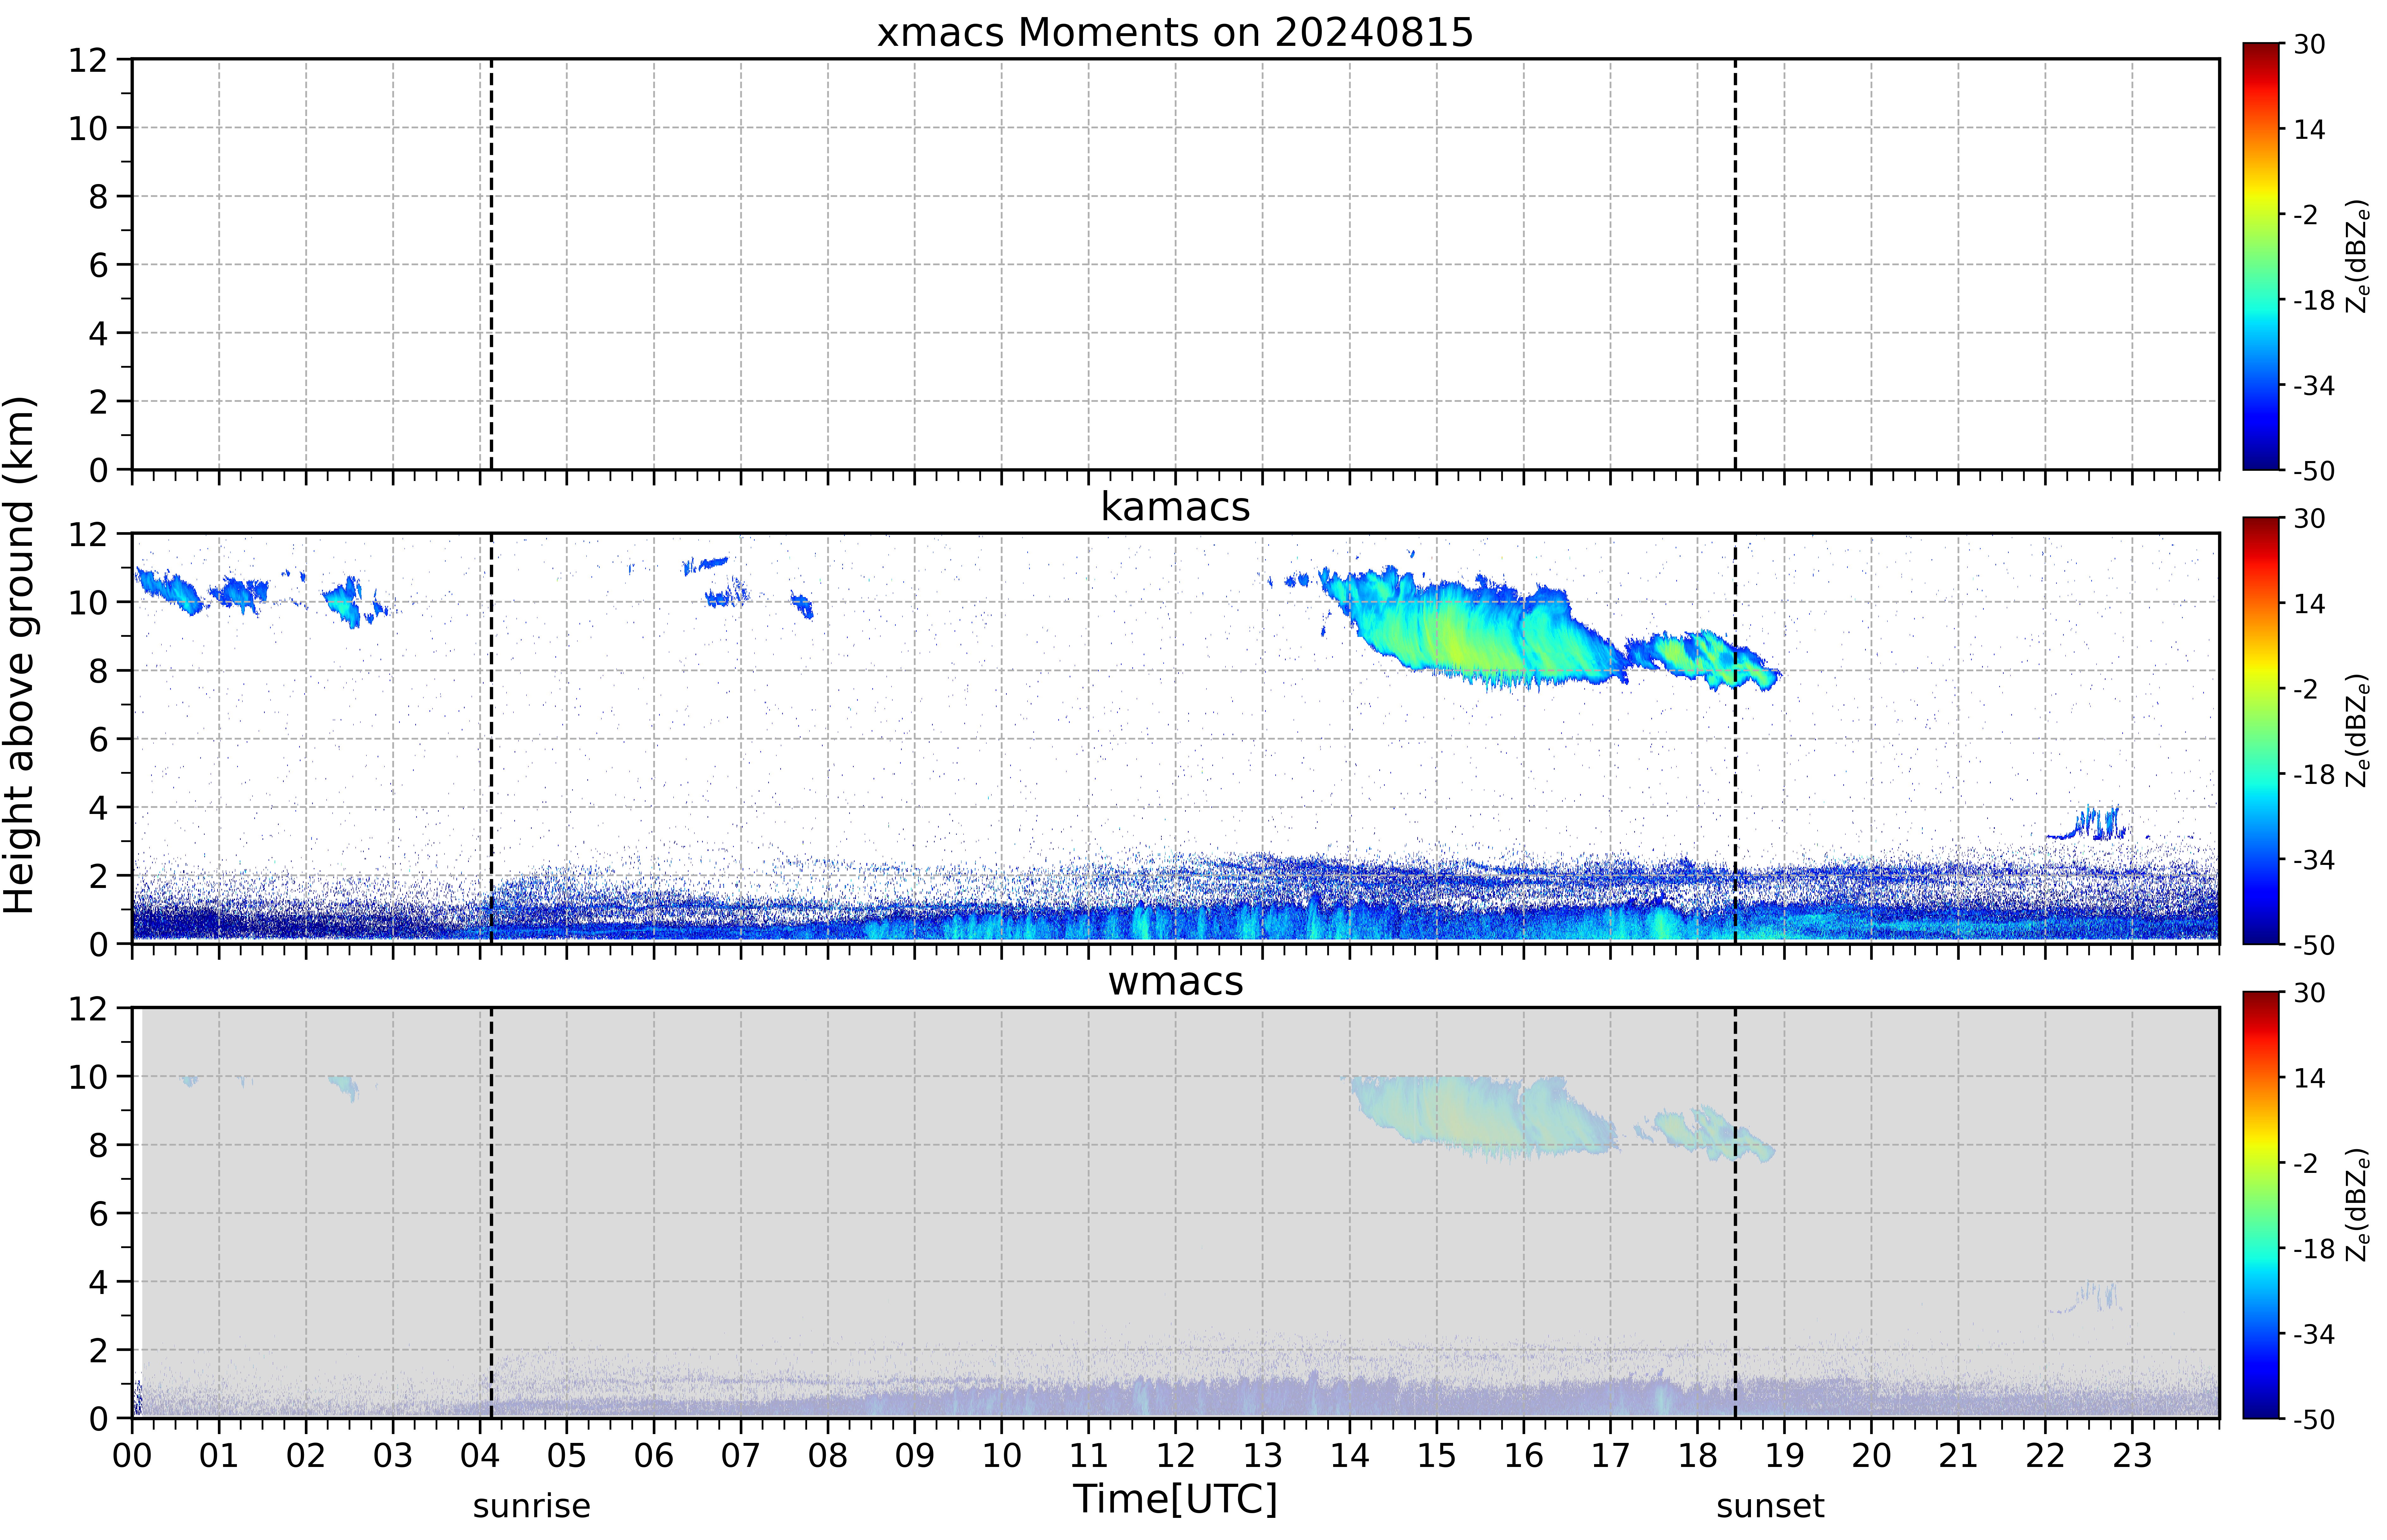This screenshot has width=2387, height=1540.
Task: Click the sunrise dashed line in xmacs panel
Action: coord(491,264)
